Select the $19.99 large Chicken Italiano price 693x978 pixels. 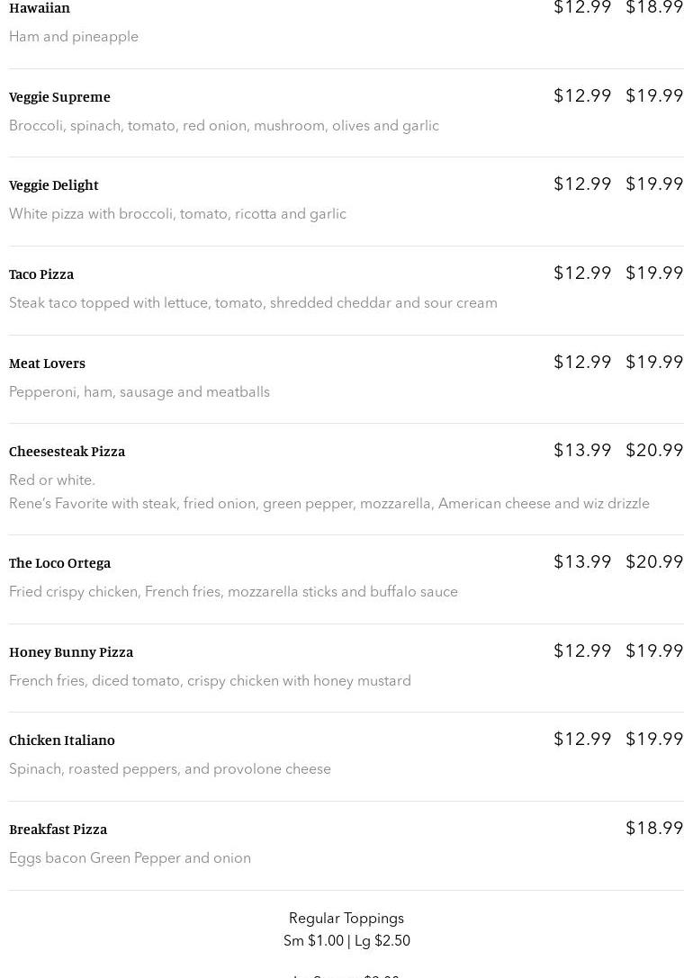coord(654,739)
